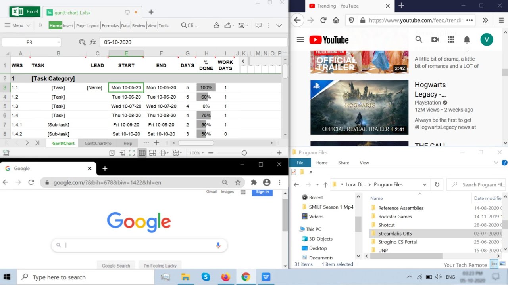Viewport: 508px width, 285px height.
Task: Expand the WPS ribbon chevron
Action: pos(279,25)
